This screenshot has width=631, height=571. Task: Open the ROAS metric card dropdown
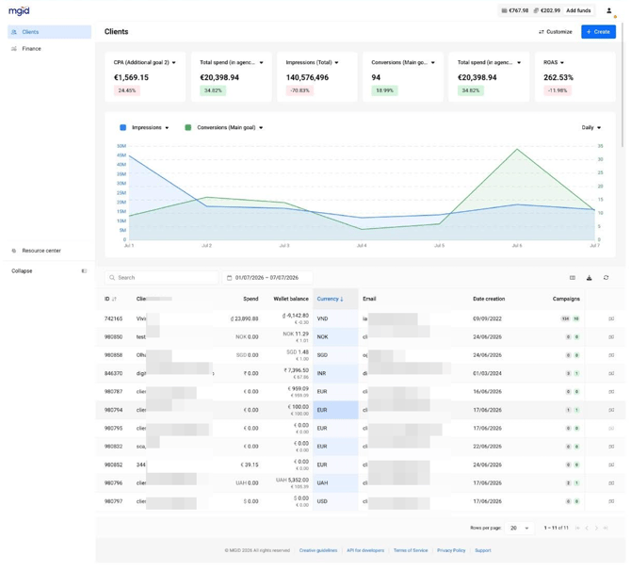pyautogui.click(x=562, y=62)
